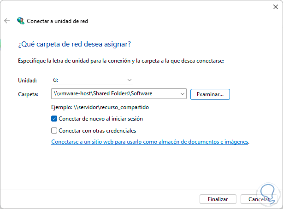Image resolution: width=283 pixels, height=209 pixels.
Task: Select the G: drive letter value
Action: point(56,80)
